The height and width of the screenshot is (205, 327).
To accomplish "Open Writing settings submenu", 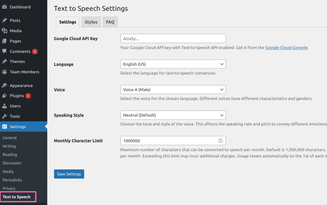I will (9, 146).
